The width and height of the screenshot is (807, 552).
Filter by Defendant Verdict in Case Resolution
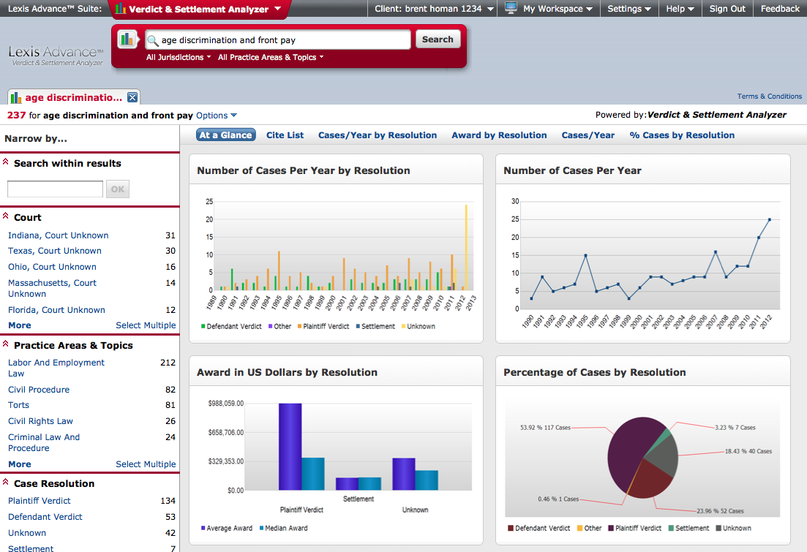(x=45, y=516)
